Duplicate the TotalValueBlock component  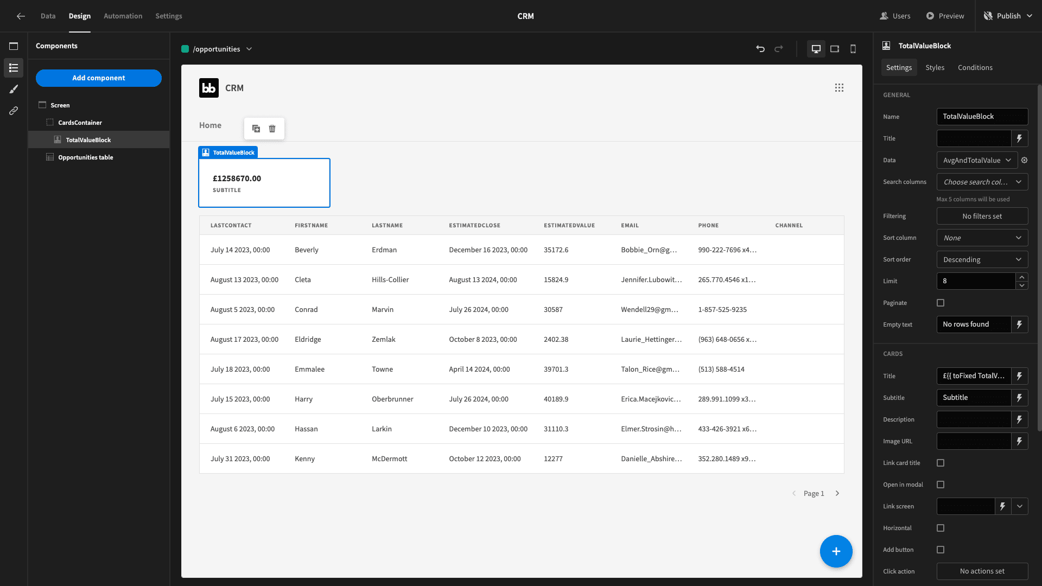256,129
